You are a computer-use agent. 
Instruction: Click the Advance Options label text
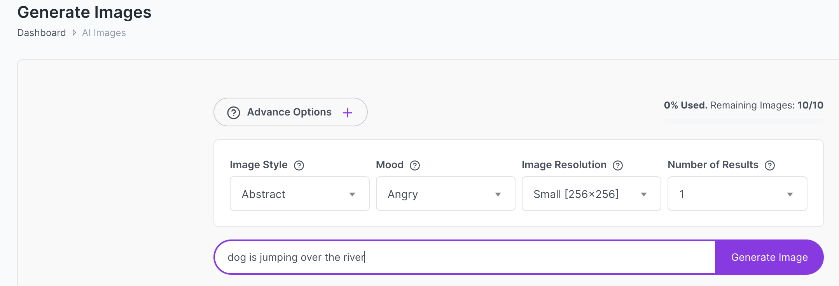(x=289, y=112)
